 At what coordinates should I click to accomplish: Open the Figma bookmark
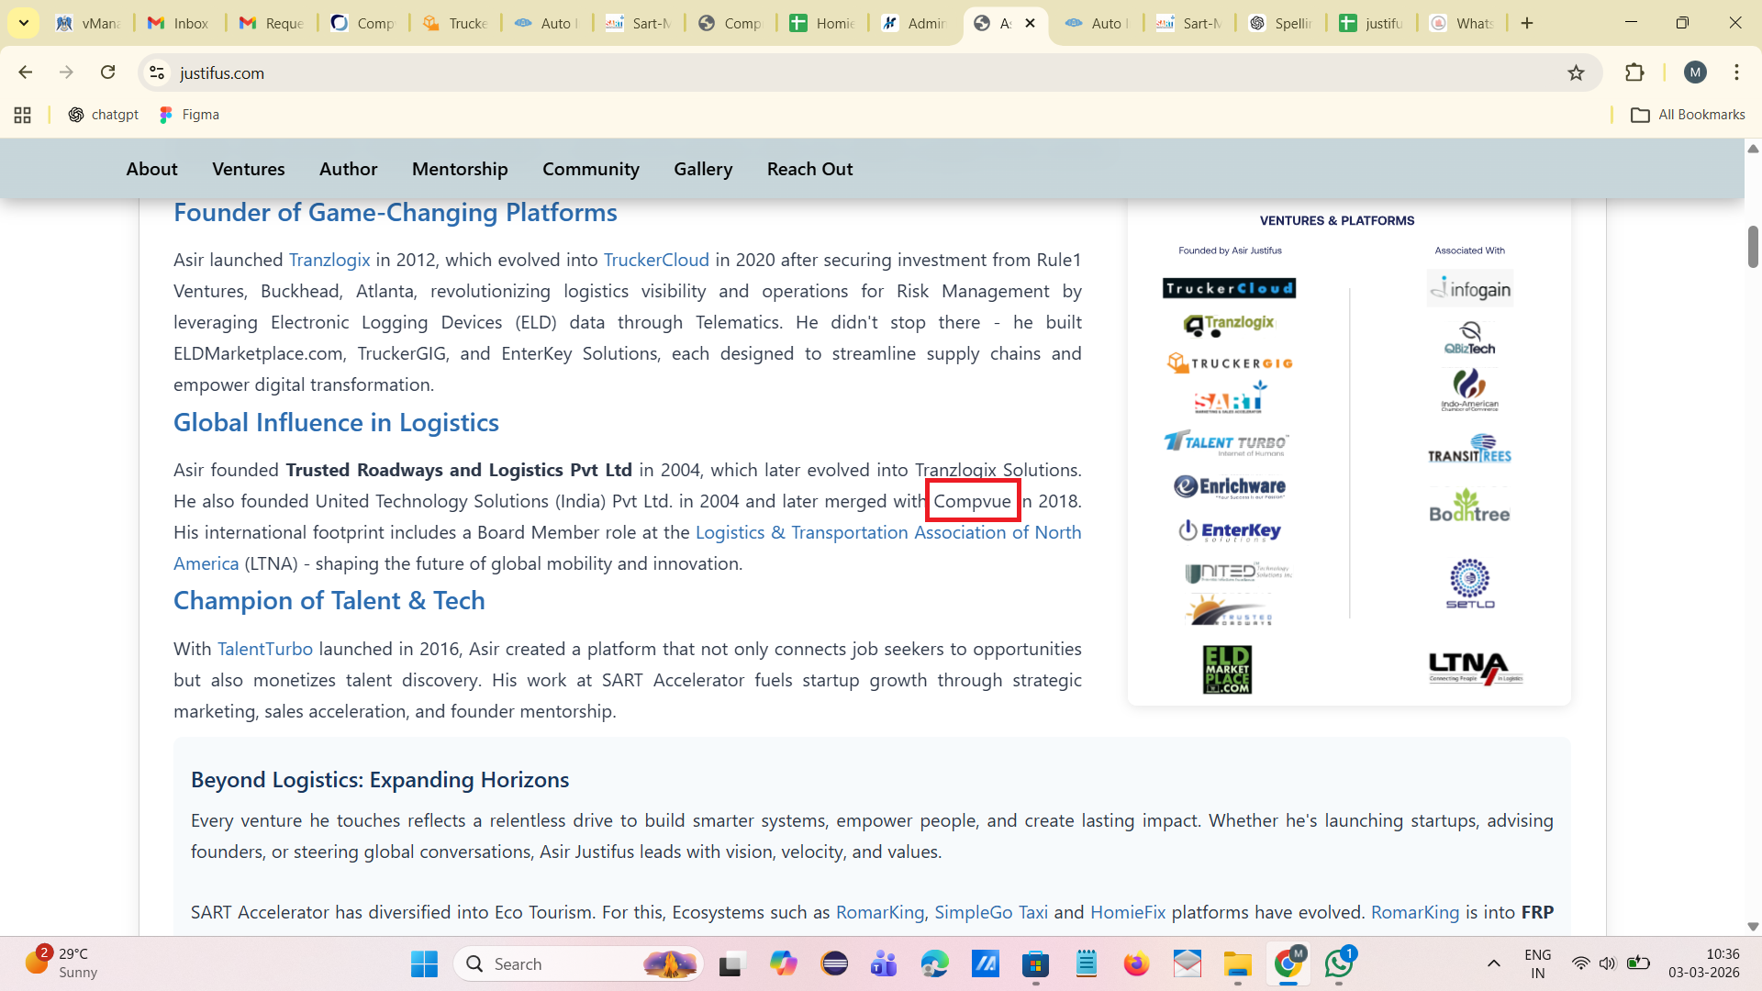[x=189, y=115]
